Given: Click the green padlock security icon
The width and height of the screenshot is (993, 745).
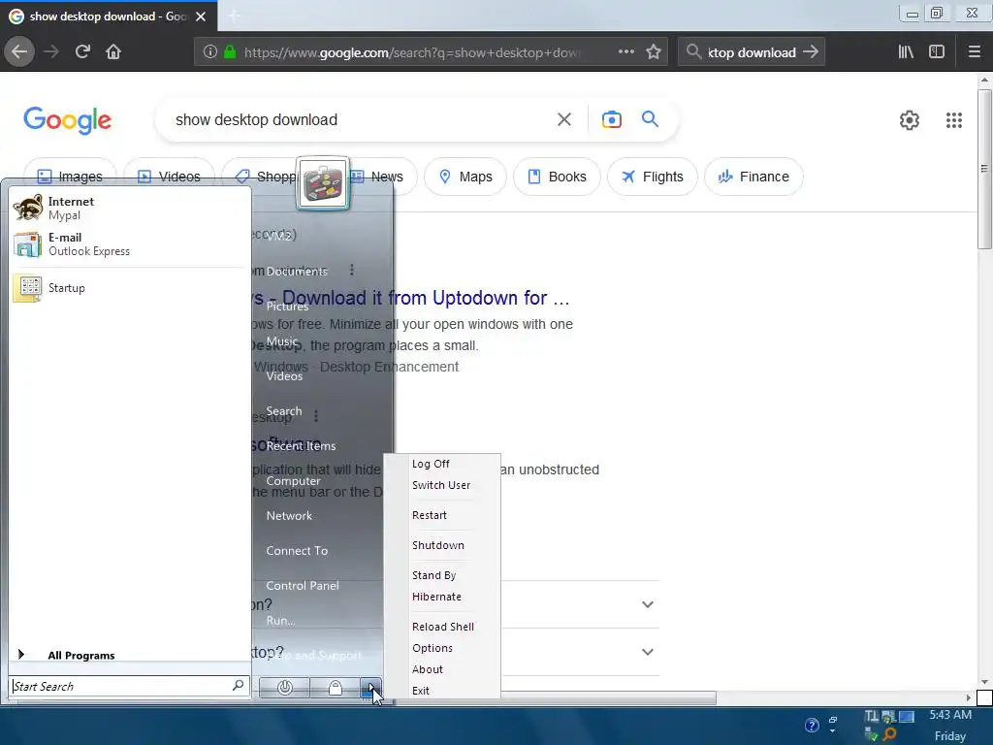Looking at the screenshot, I should point(230,52).
